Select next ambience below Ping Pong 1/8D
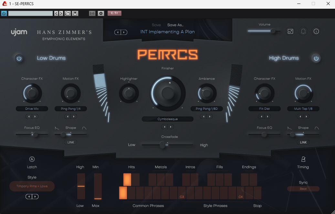 (210, 117)
